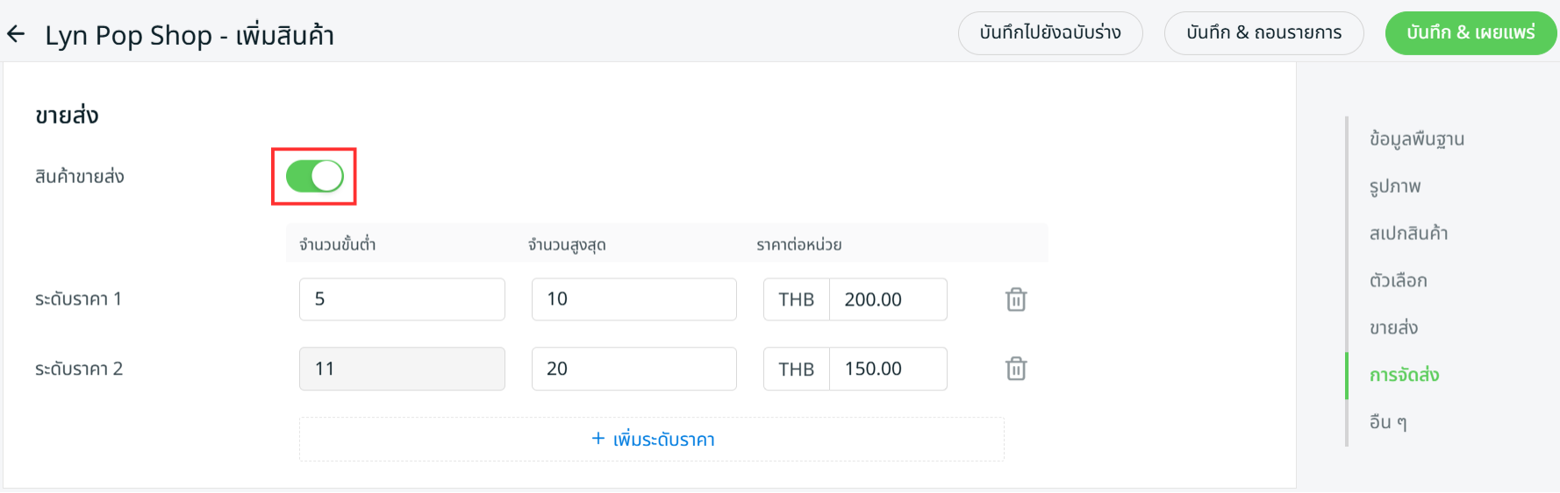This screenshot has height=493, width=1560.
Task: Edit tier 1 unit price 200.00
Action: tap(886, 299)
